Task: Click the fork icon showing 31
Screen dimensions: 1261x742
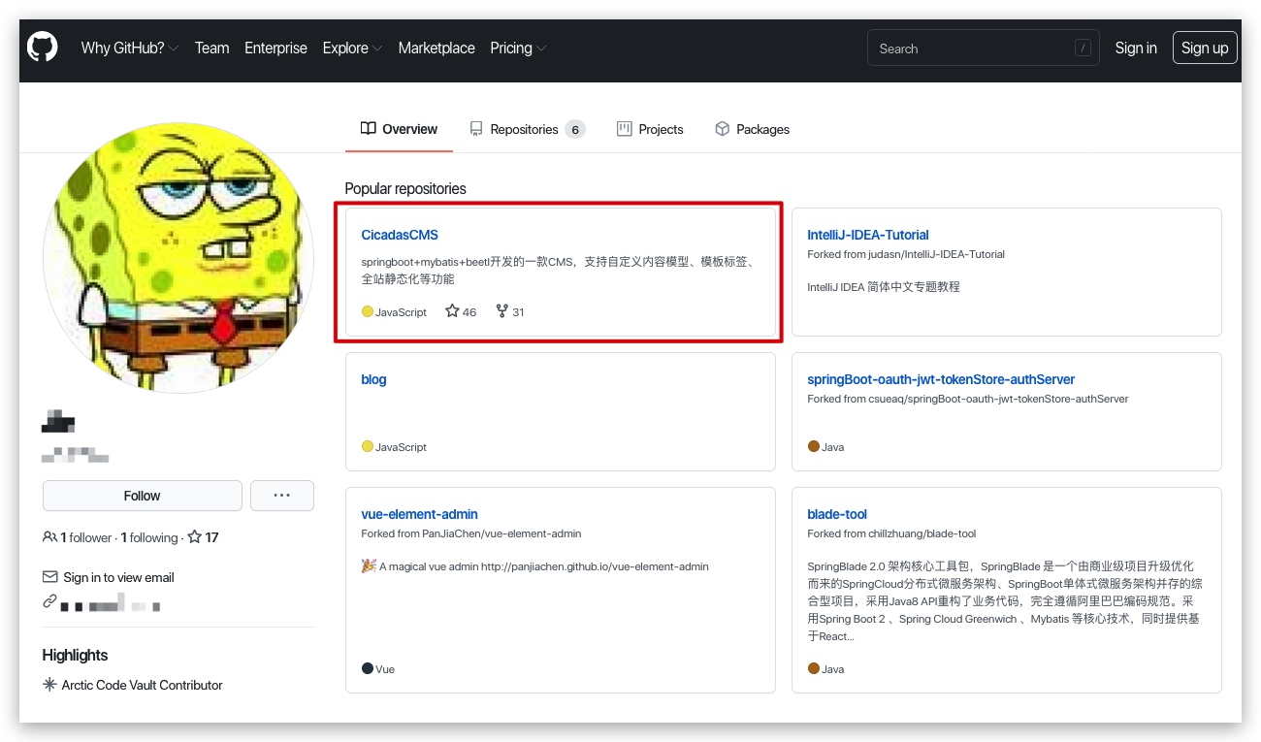Action: point(501,311)
